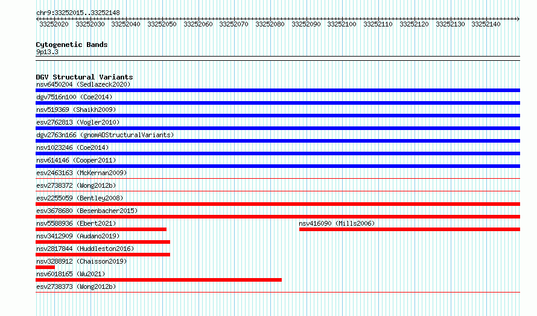The width and height of the screenshot is (537, 316).
Task: Click the Cytogenetic Bands track heading
Action: pyautogui.click(x=72, y=45)
